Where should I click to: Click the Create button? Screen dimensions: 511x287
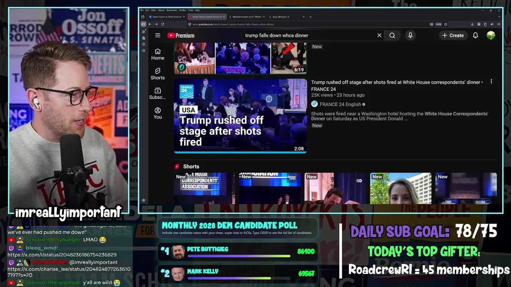coord(453,35)
